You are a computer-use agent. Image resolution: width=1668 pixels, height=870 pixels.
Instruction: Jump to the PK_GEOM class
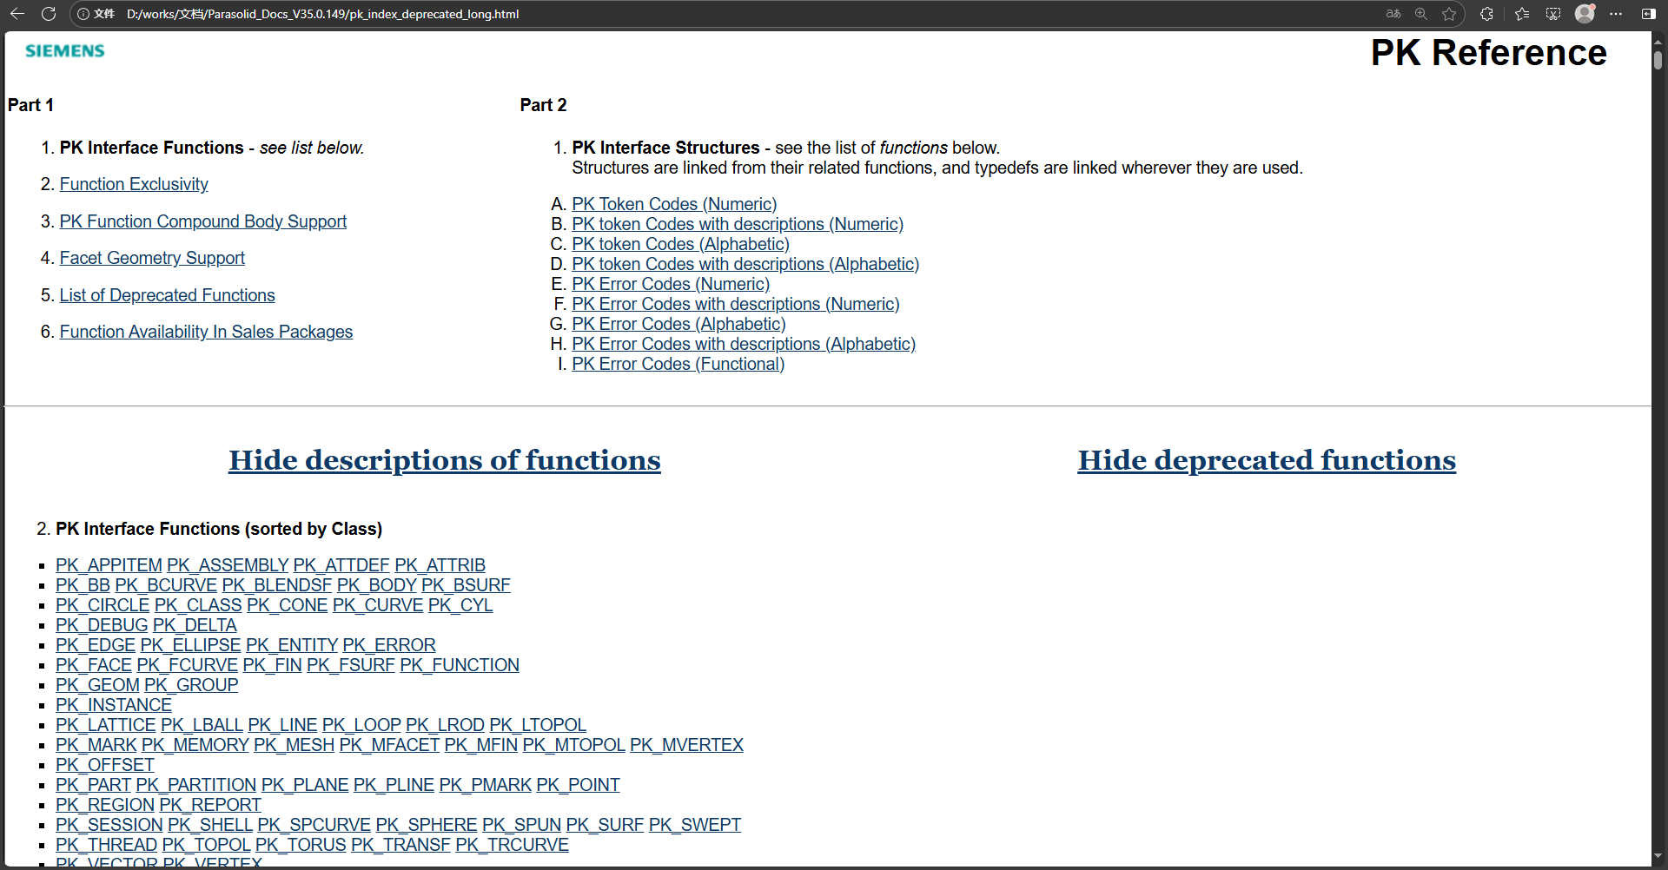point(97,685)
